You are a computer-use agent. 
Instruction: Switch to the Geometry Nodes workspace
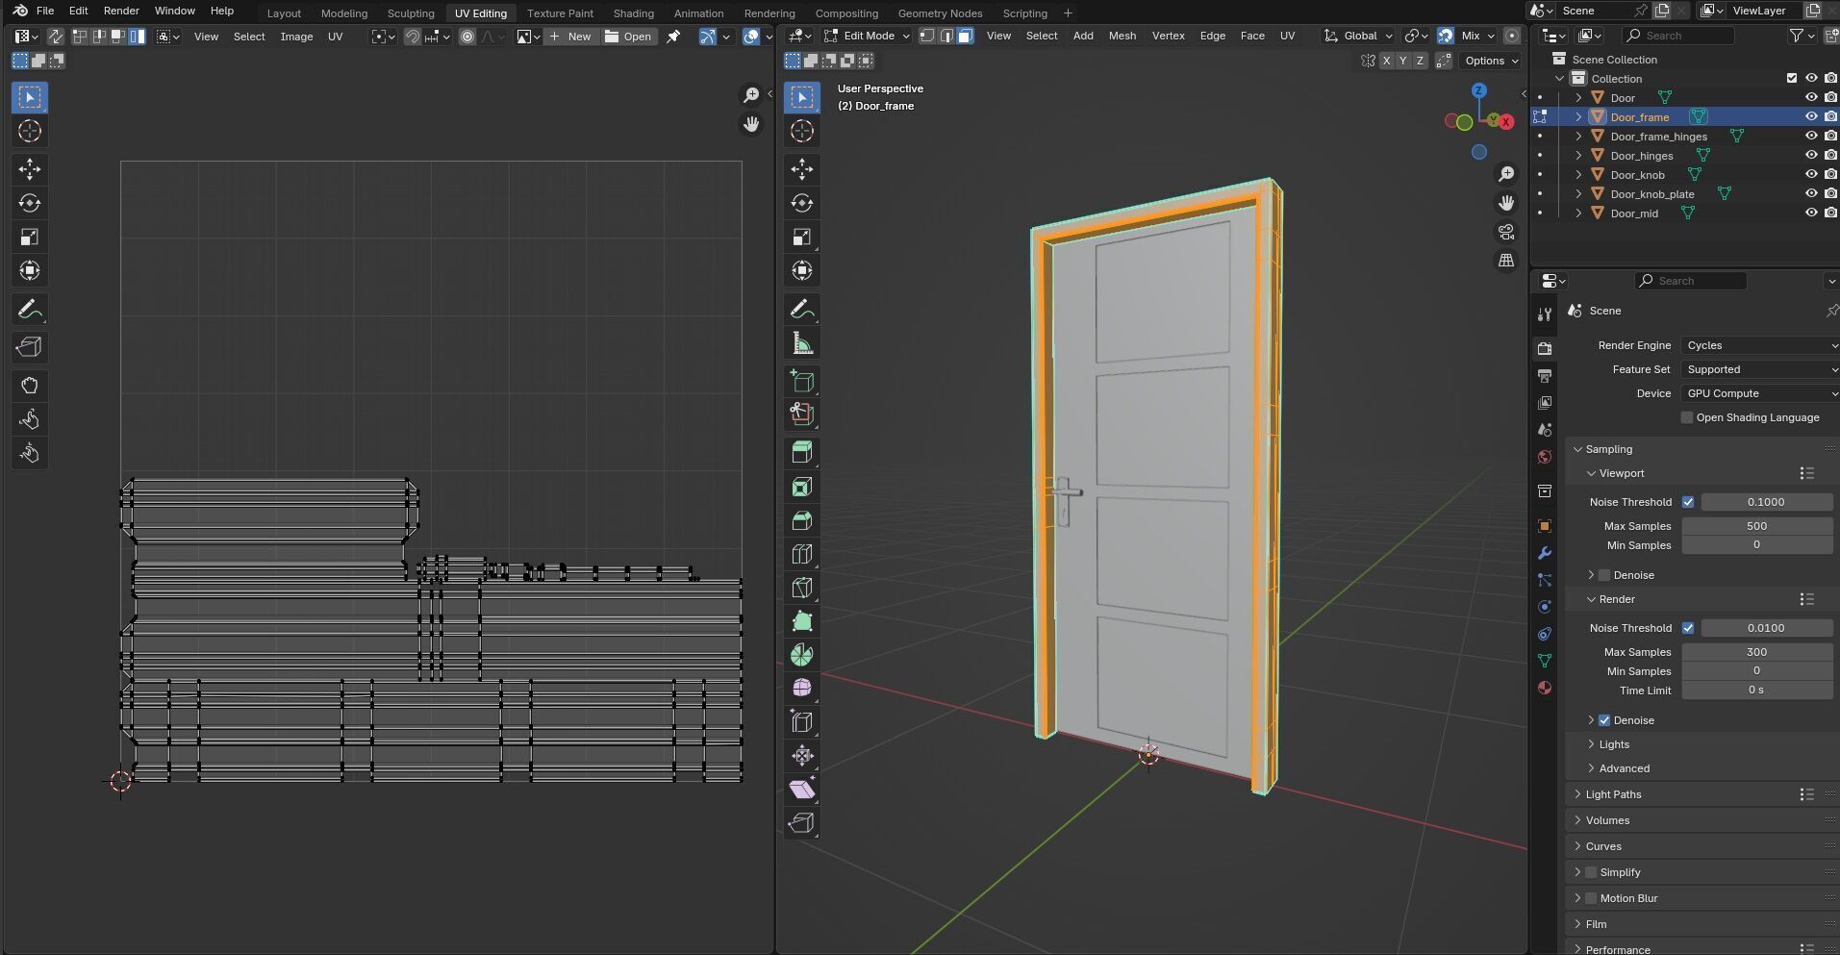click(940, 13)
